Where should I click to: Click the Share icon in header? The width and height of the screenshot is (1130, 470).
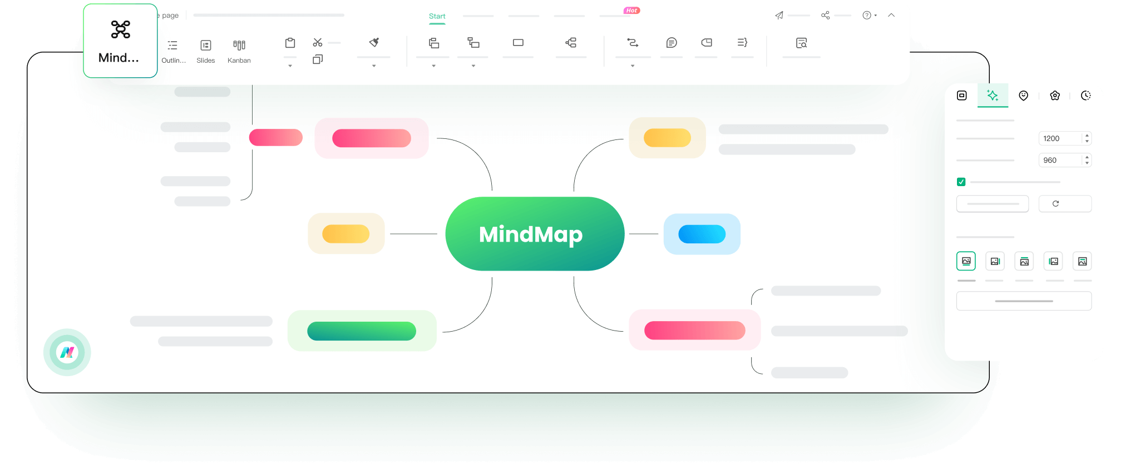coord(826,16)
